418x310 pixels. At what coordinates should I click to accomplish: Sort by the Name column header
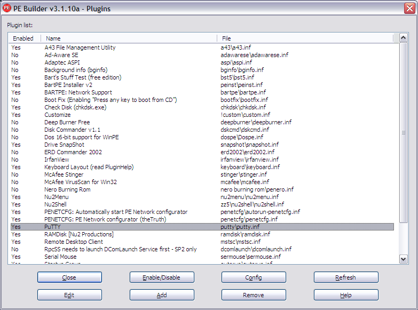(129, 38)
